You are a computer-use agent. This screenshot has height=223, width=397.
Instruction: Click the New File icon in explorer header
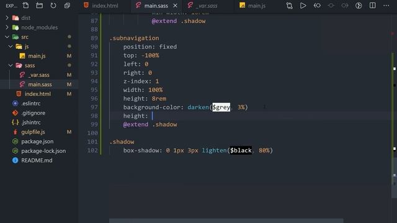(25, 6)
